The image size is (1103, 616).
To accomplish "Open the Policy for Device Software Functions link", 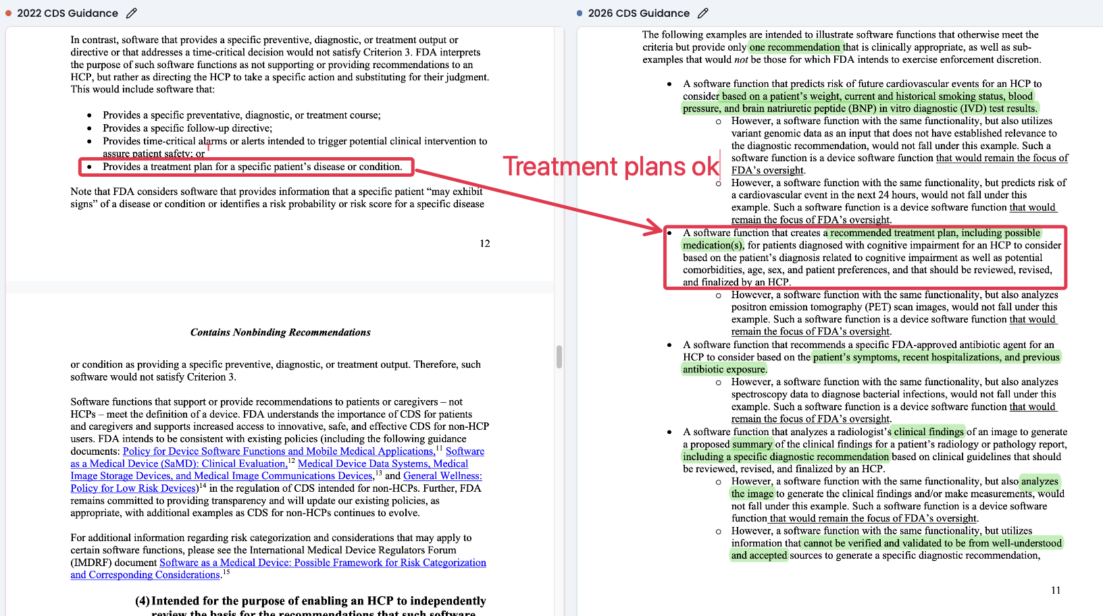I will 278,451.
